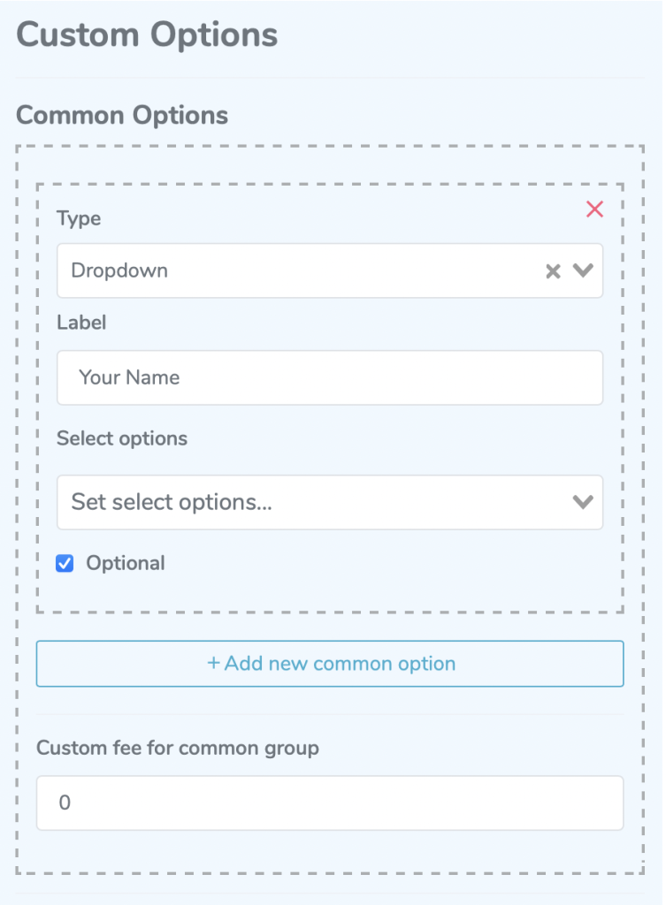Remove the common option with red X
Viewport: 666px width, 905px height.
594,209
